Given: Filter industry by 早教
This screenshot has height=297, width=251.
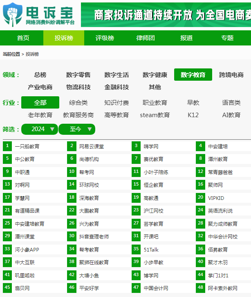Looking at the screenshot, I should pos(193,102).
